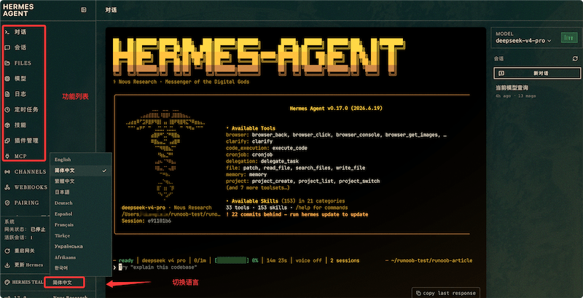Click the 'ready' status in terminal status bar
This screenshot has width=583, height=298.
click(125, 260)
